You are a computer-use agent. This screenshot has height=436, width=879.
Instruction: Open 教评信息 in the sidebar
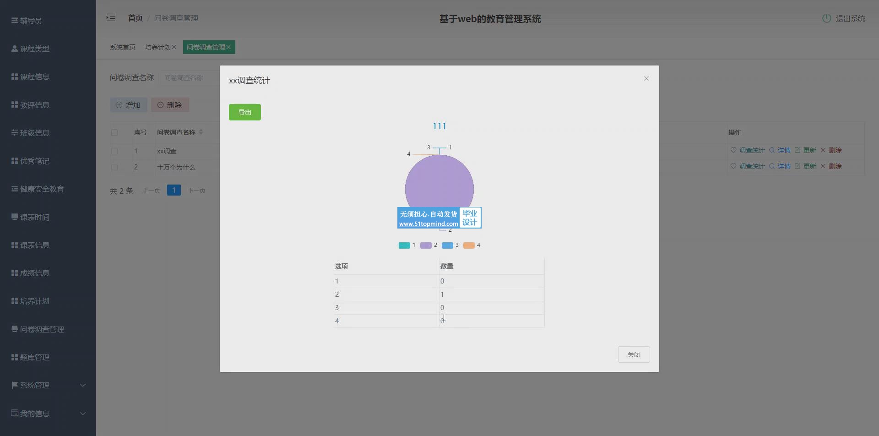click(48, 105)
